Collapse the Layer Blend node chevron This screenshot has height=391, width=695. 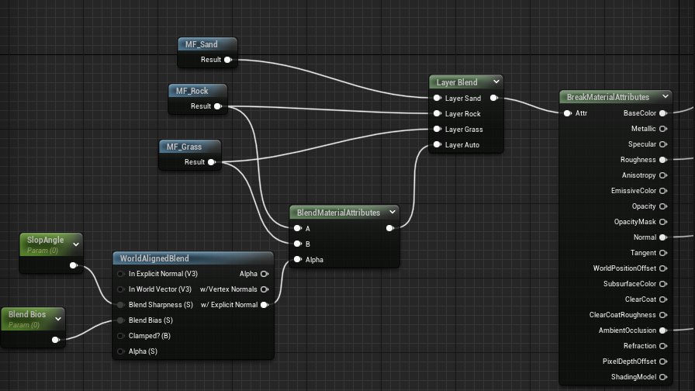[x=496, y=81]
